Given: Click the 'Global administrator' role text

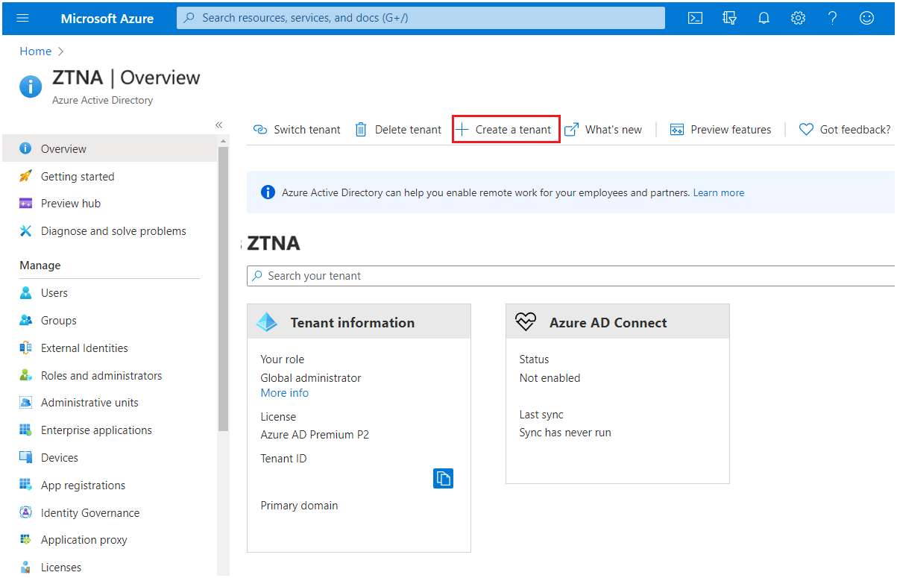Looking at the screenshot, I should pyautogui.click(x=311, y=378).
